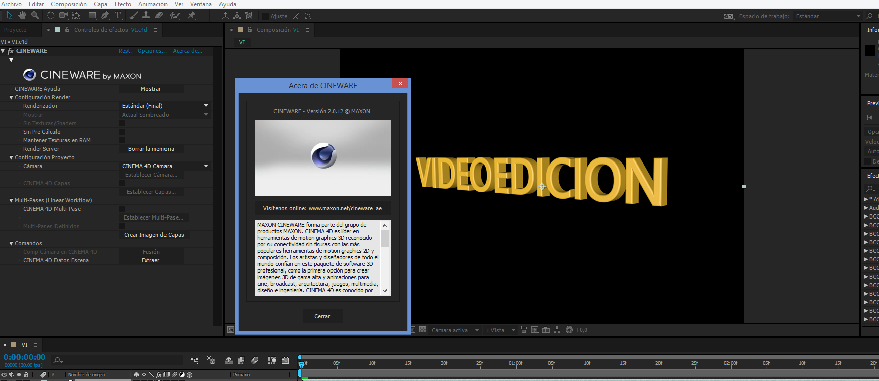
Task: Select the Rotation tool
Action: [50, 16]
